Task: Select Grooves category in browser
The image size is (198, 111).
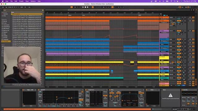Action: [5, 38]
